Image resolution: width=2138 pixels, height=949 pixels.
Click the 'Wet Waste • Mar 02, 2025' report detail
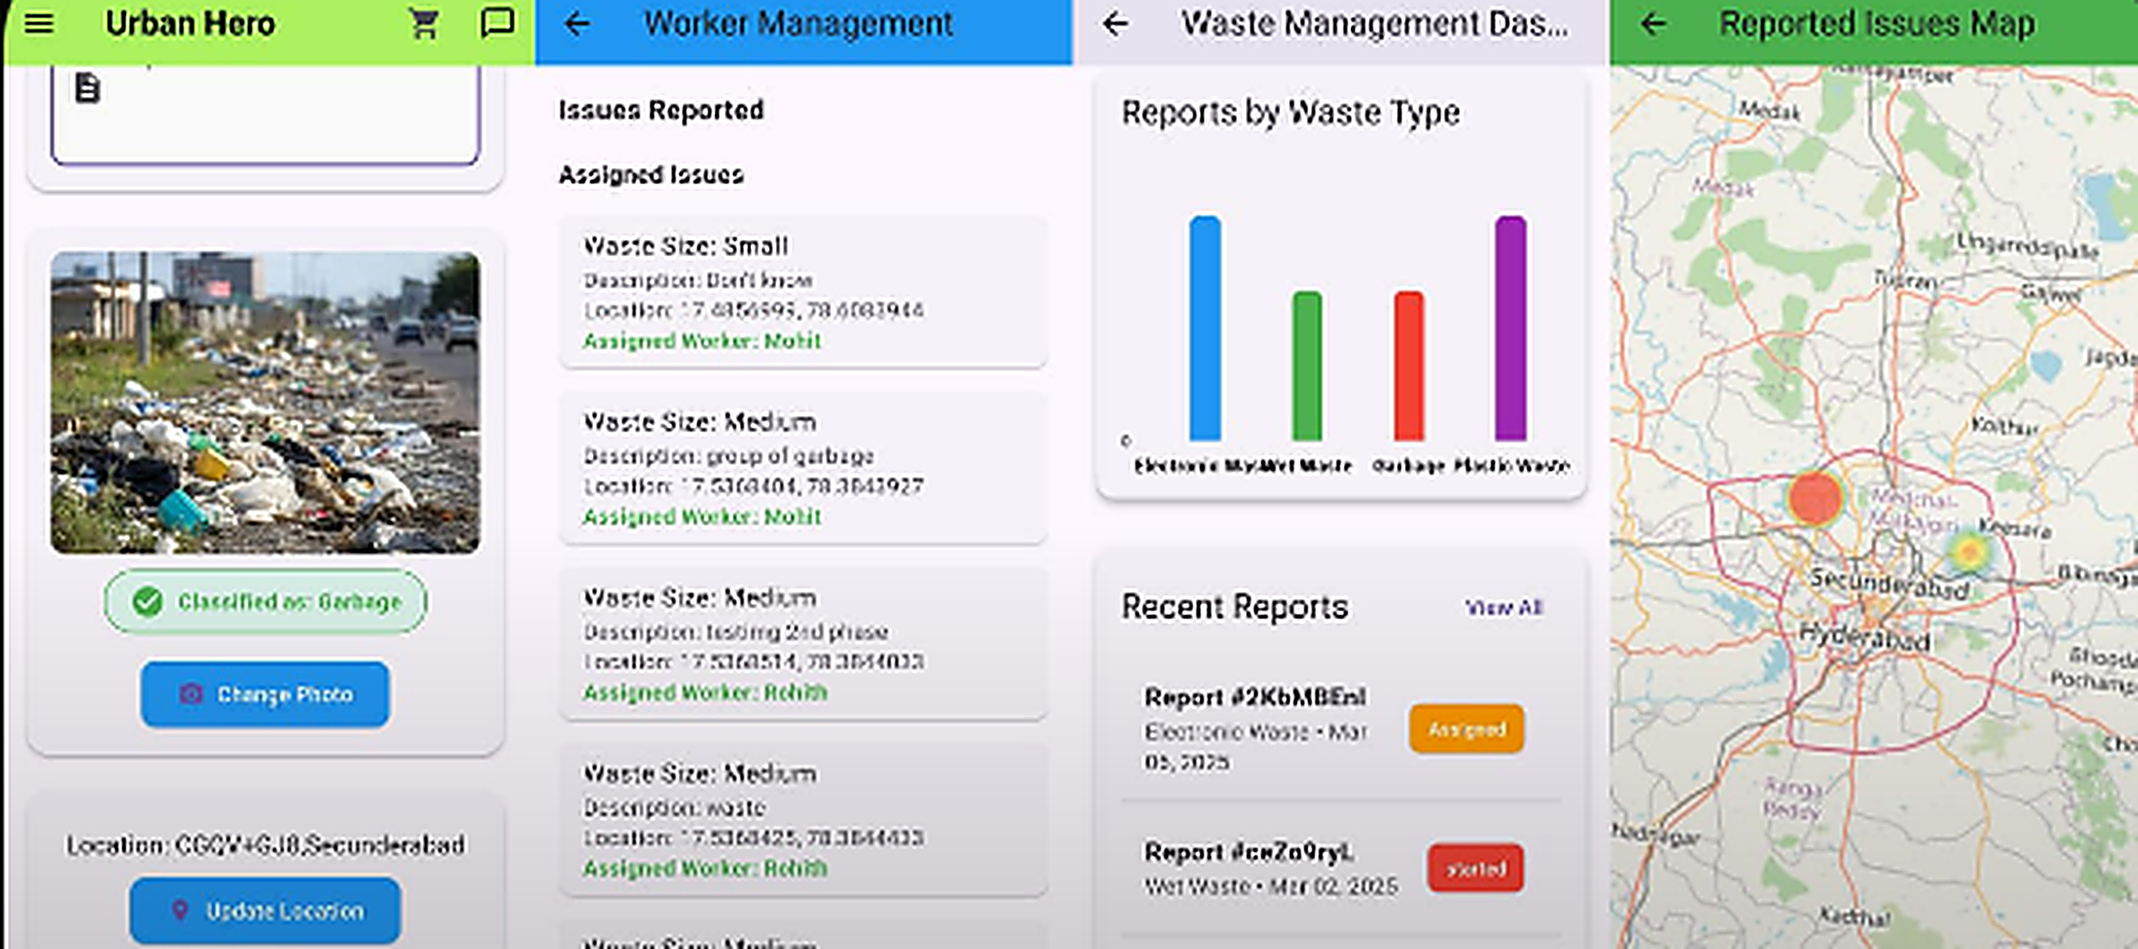1271,887
